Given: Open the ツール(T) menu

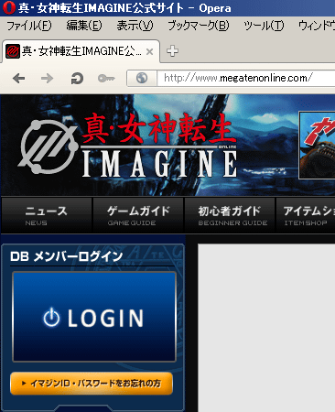Looking at the screenshot, I should 264,26.
